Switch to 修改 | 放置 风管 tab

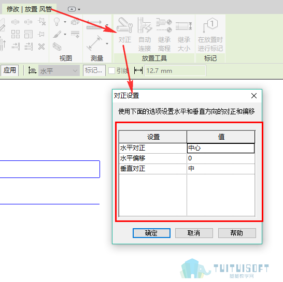[x=29, y=9]
